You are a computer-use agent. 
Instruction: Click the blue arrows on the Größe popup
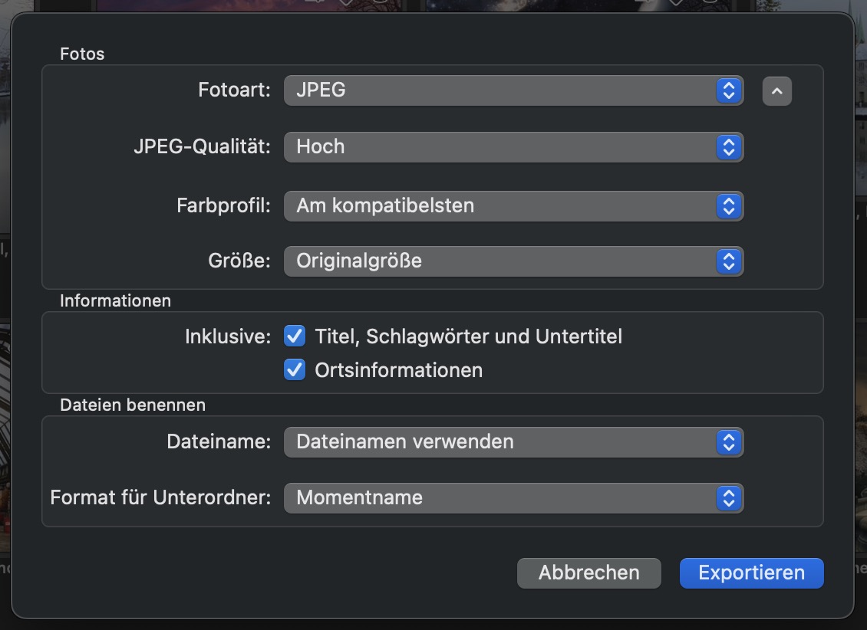click(x=729, y=261)
